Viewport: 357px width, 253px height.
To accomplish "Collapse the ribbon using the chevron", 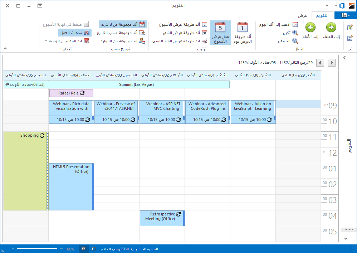I will (x=5, y=48).
